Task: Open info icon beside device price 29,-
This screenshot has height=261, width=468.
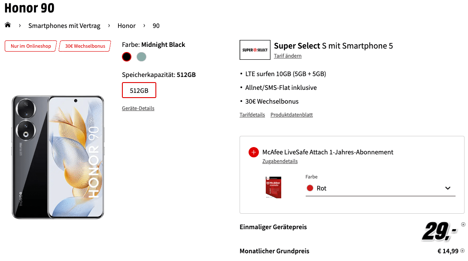Action: pos(463,224)
